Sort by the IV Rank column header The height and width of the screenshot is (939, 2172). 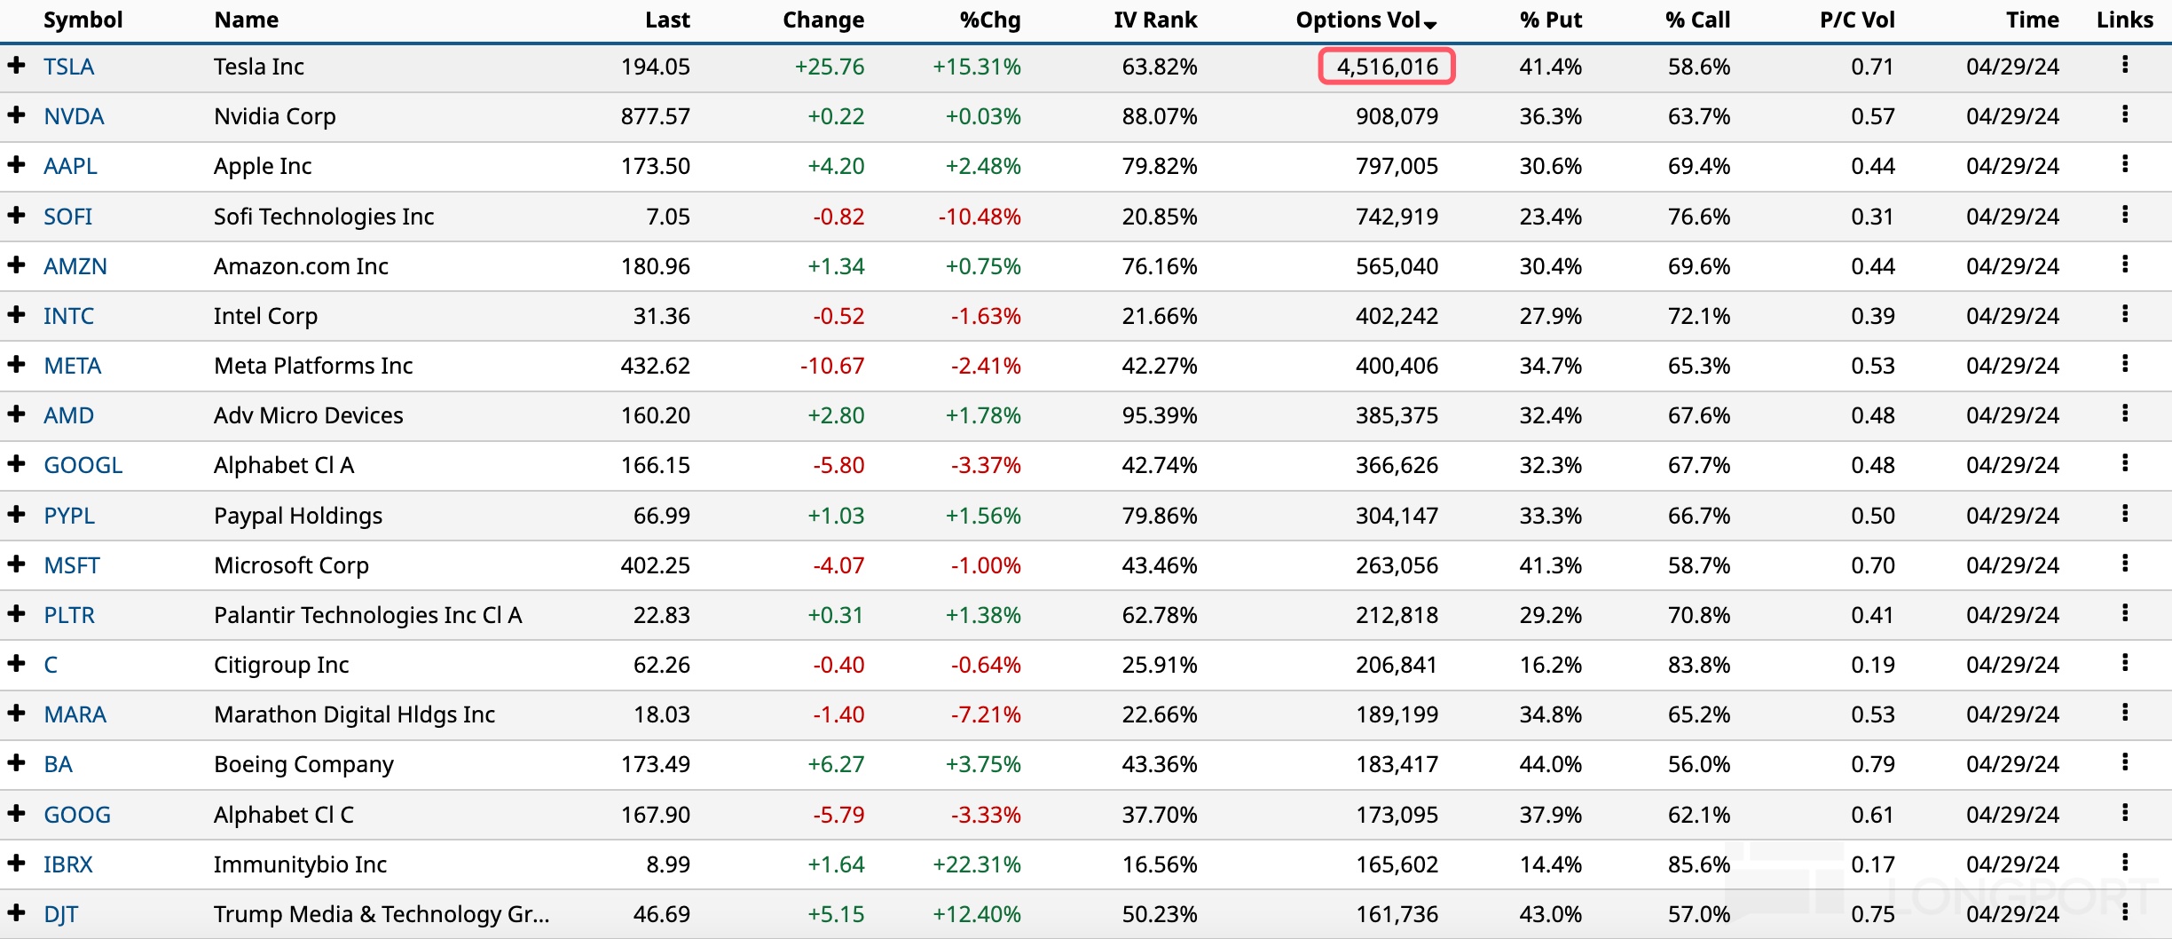(x=1154, y=20)
